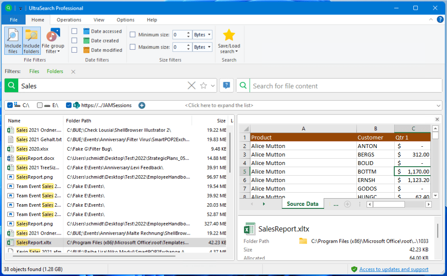This screenshot has width=447, height=276.
Task: Click the preview horizontal scrollbar thumb
Action: click(x=389, y=204)
